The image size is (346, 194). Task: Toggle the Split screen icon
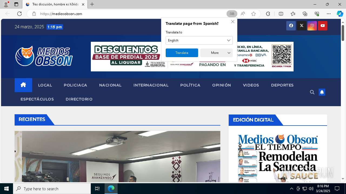[x=281, y=14]
